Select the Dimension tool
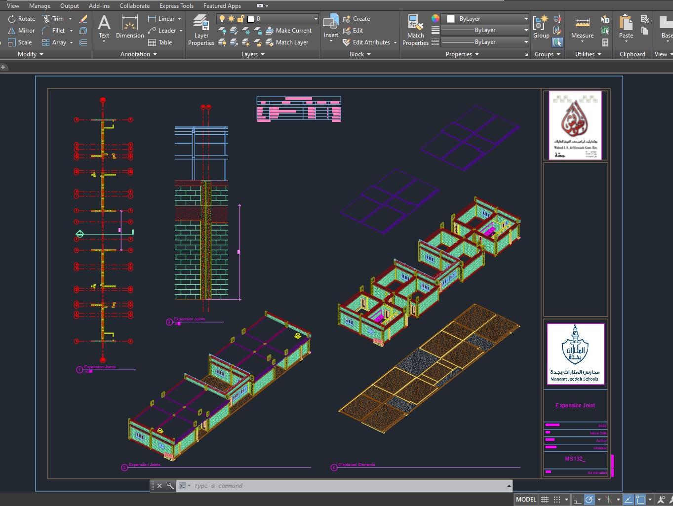 (130, 27)
